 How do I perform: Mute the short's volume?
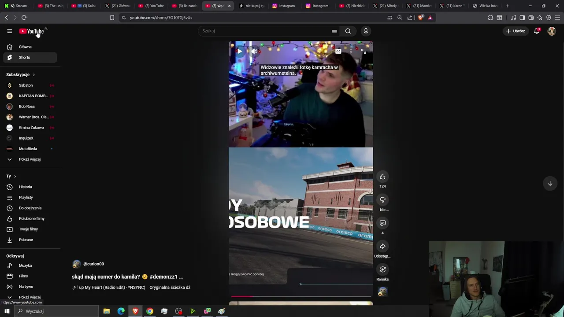[x=254, y=52]
